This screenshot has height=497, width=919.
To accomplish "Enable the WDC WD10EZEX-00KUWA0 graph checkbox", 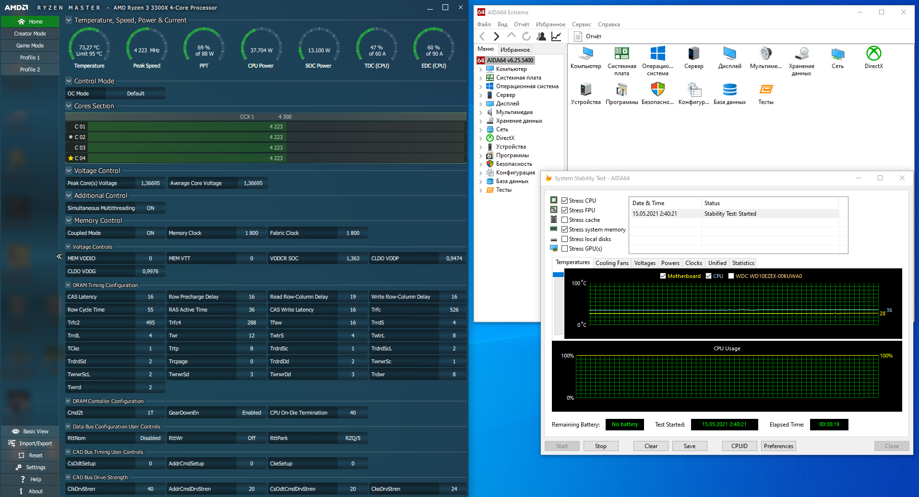I will (731, 276).
